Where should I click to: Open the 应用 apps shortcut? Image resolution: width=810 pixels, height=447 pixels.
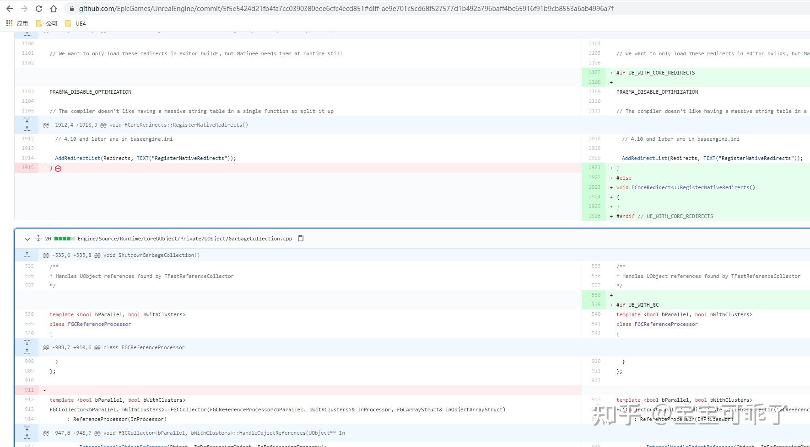(17, 23)
